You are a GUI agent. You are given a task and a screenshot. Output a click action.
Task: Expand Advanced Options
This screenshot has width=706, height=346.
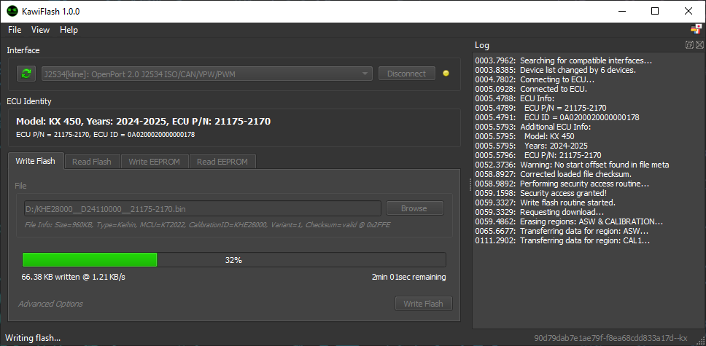pyautogui.click(x=51, y=304)
